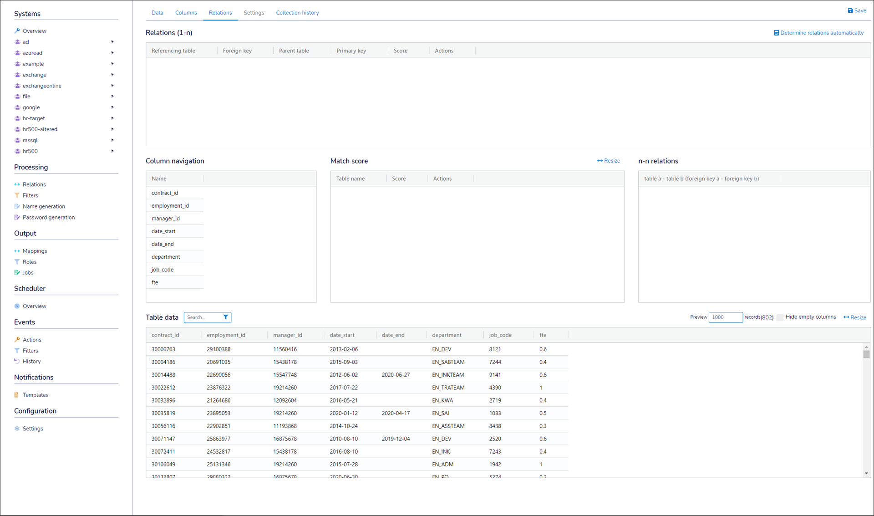Toggle Hide empty columns checkbox

pyautogui.click(x=780, y=317)
